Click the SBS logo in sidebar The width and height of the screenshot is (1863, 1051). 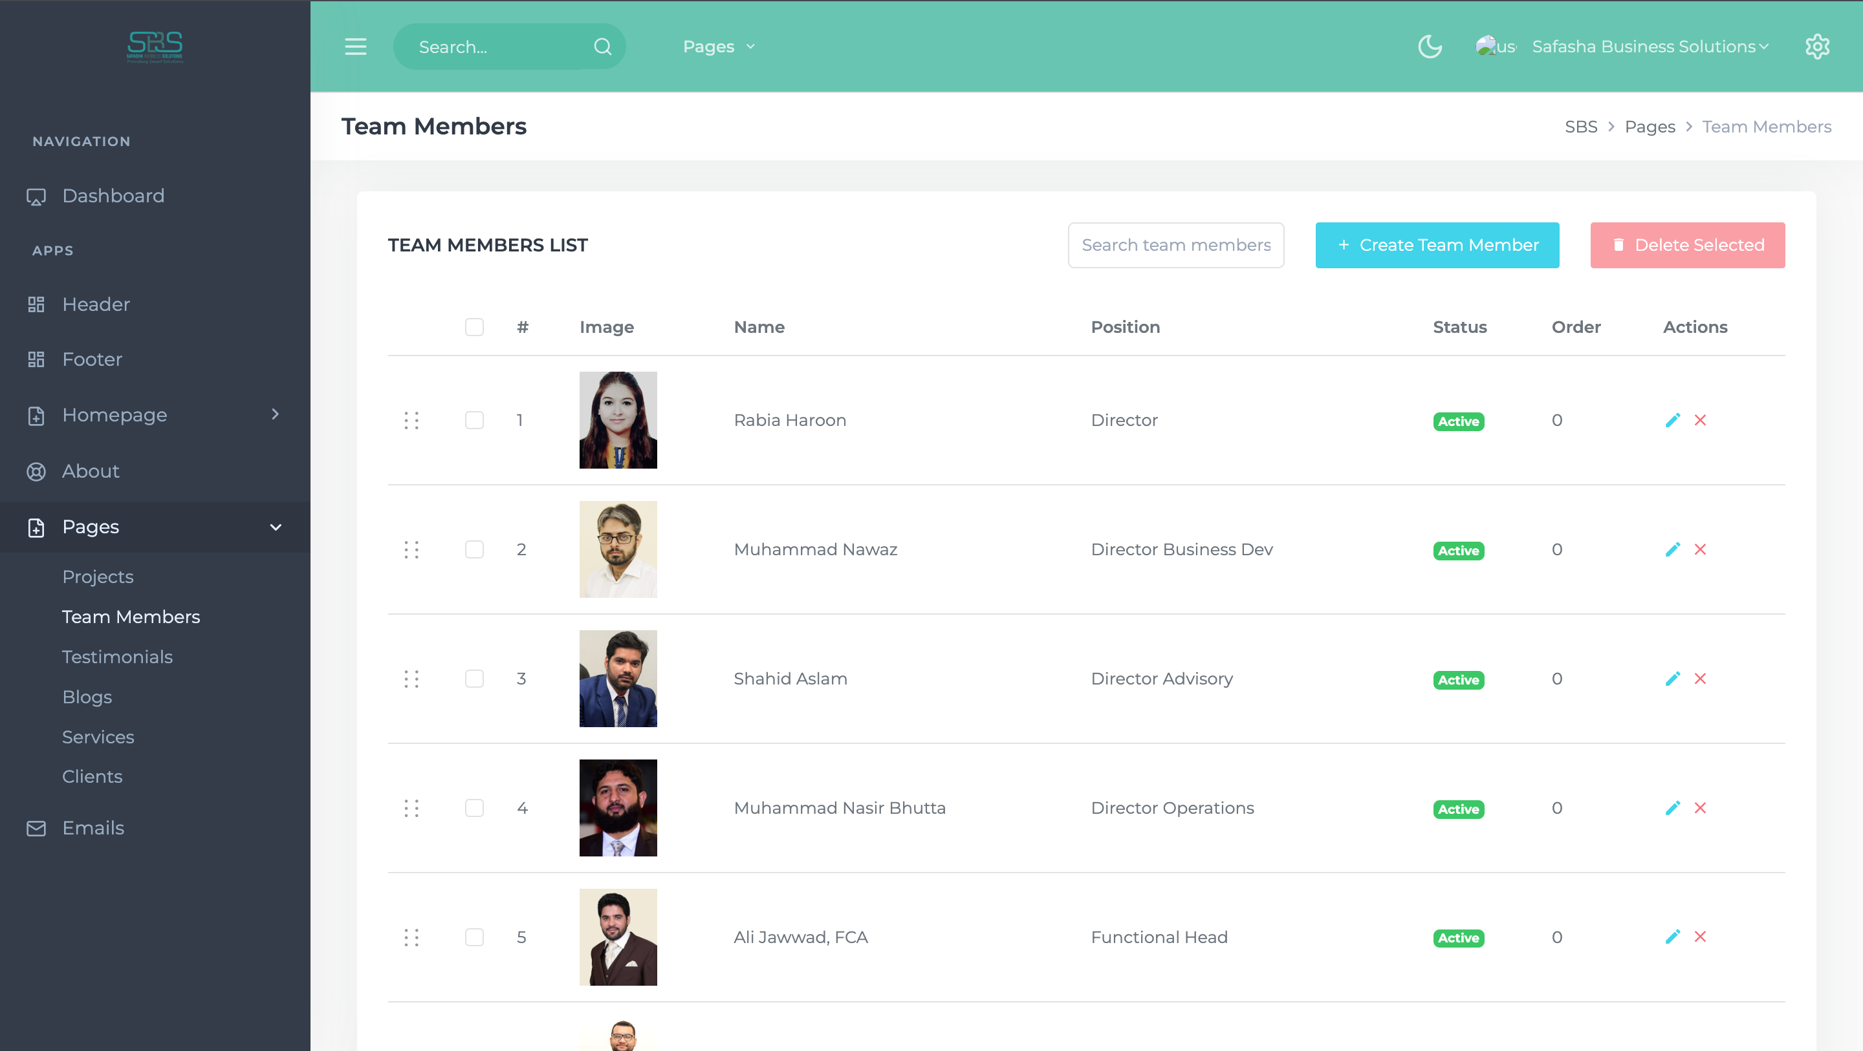click(155, 48)
